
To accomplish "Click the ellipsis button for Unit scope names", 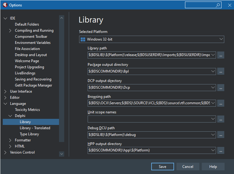I will [221, 119].
